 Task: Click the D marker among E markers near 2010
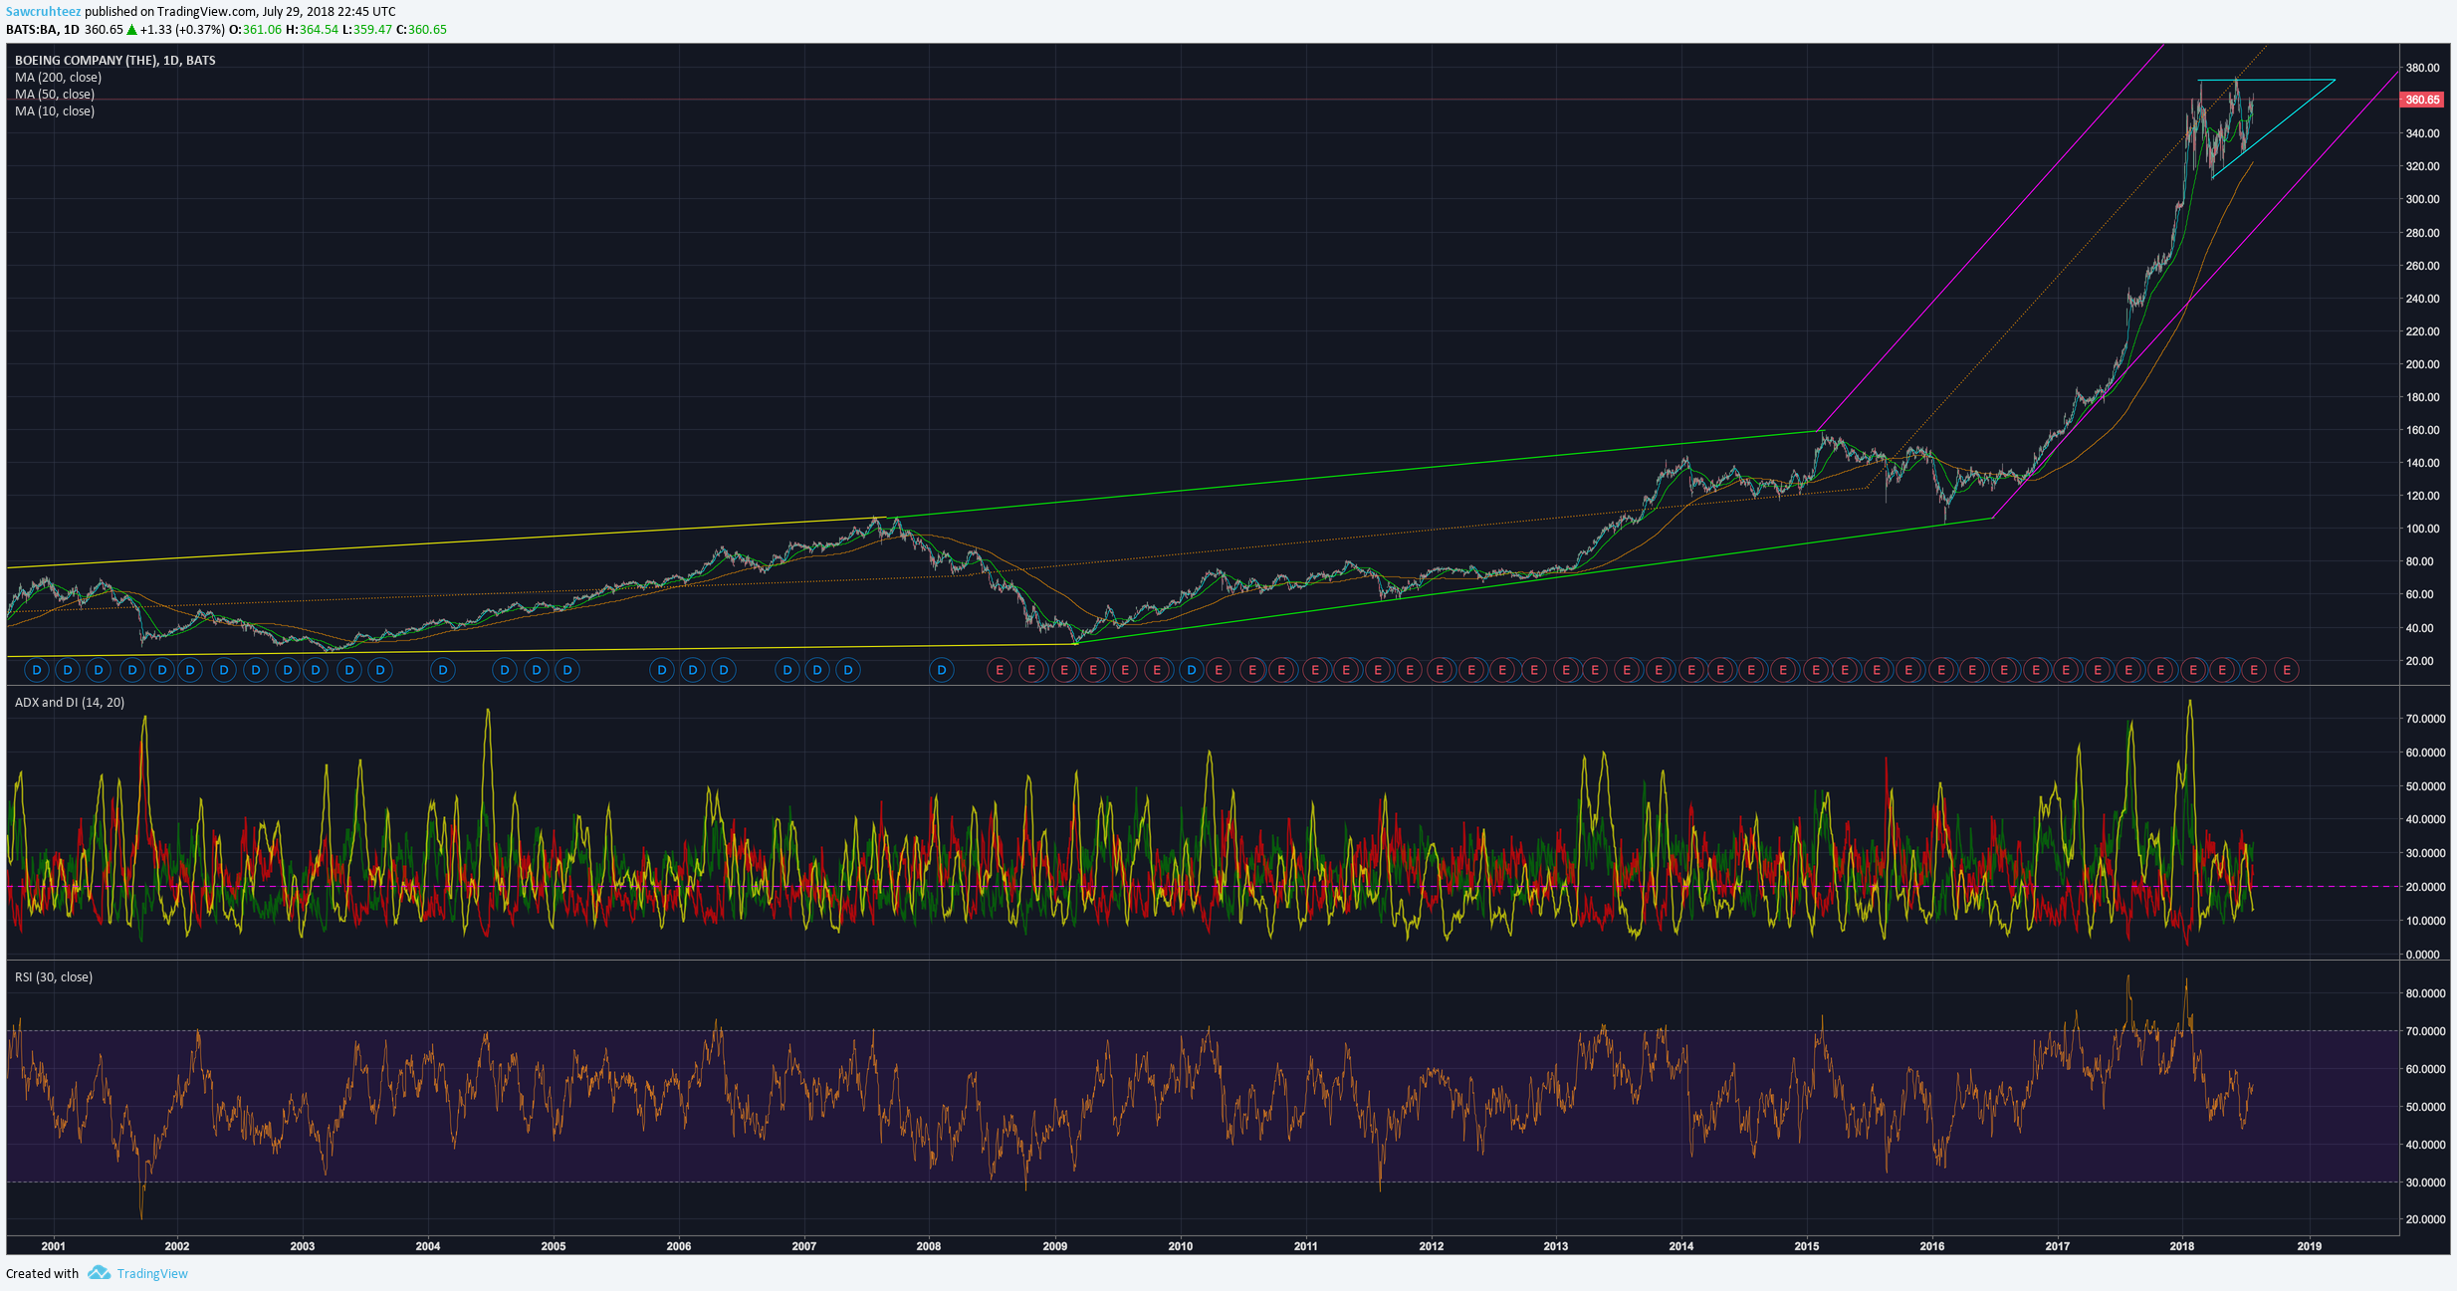pos(1191,670)
